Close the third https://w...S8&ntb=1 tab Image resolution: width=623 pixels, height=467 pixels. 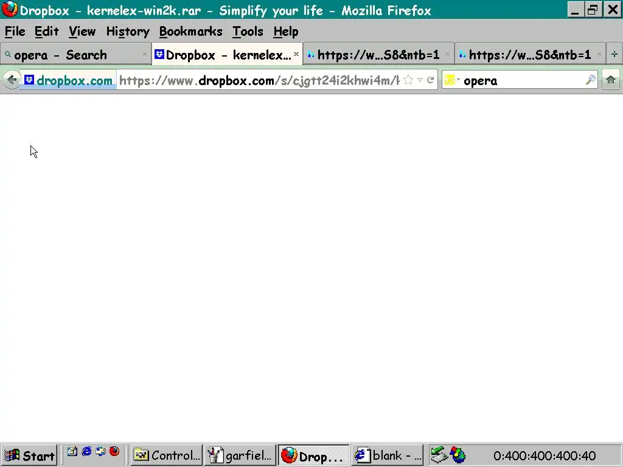(x=448, y=54)
